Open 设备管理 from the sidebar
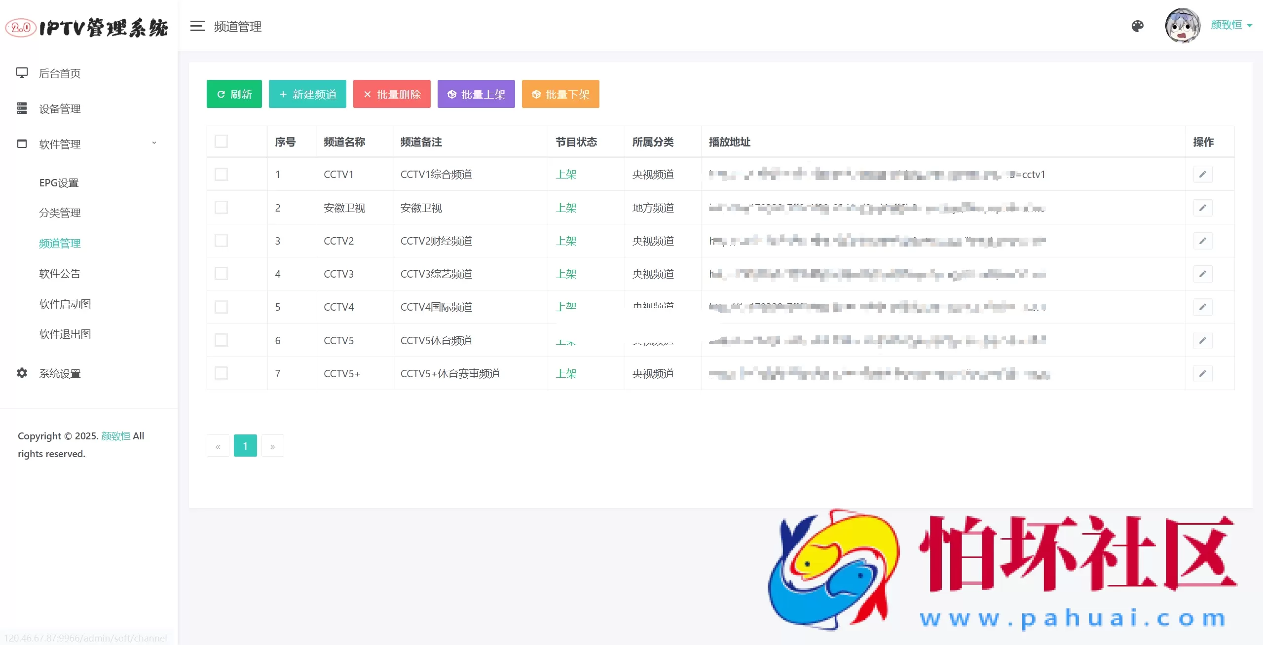 (x=59, y=109)
